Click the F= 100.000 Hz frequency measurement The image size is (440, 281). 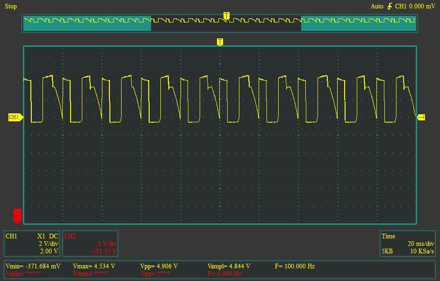point(295,266)
